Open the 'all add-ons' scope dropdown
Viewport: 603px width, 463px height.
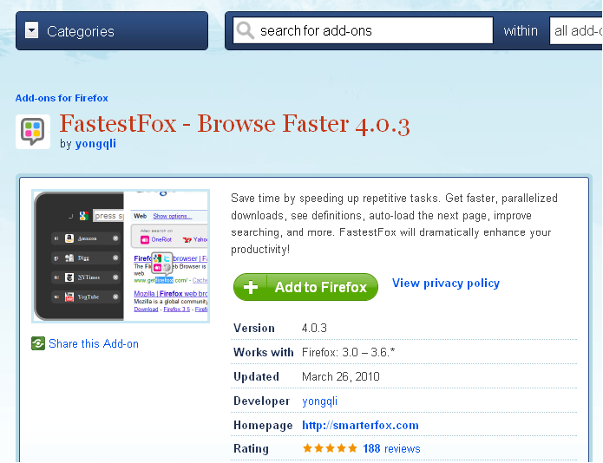coord(576,30)
